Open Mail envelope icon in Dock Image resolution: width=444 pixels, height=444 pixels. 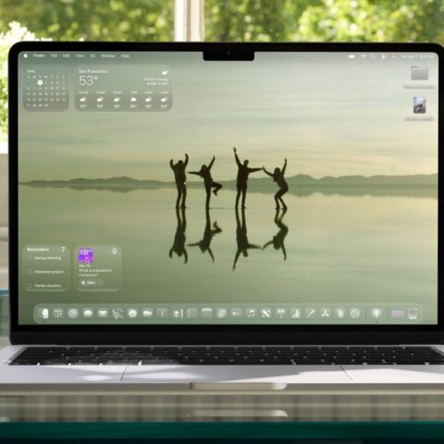click(x=103, y=314)
